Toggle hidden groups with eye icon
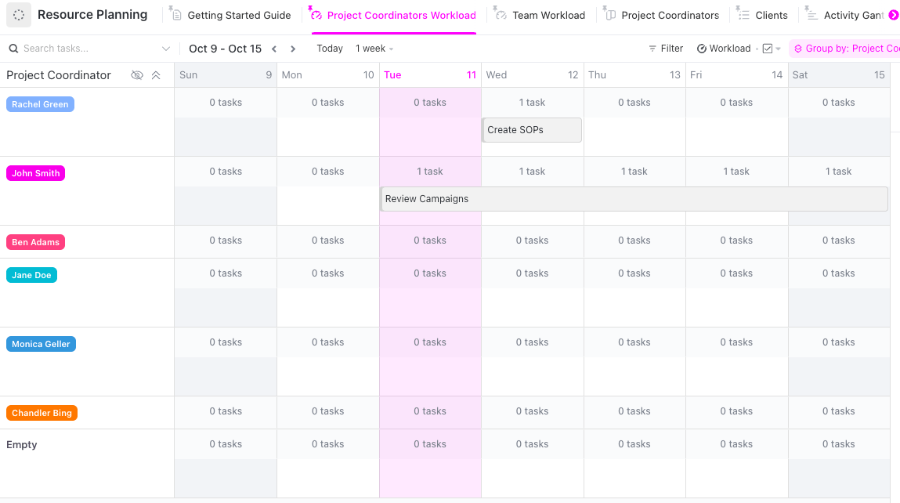The width and height of the screenshot is (900, 503). 137,75
